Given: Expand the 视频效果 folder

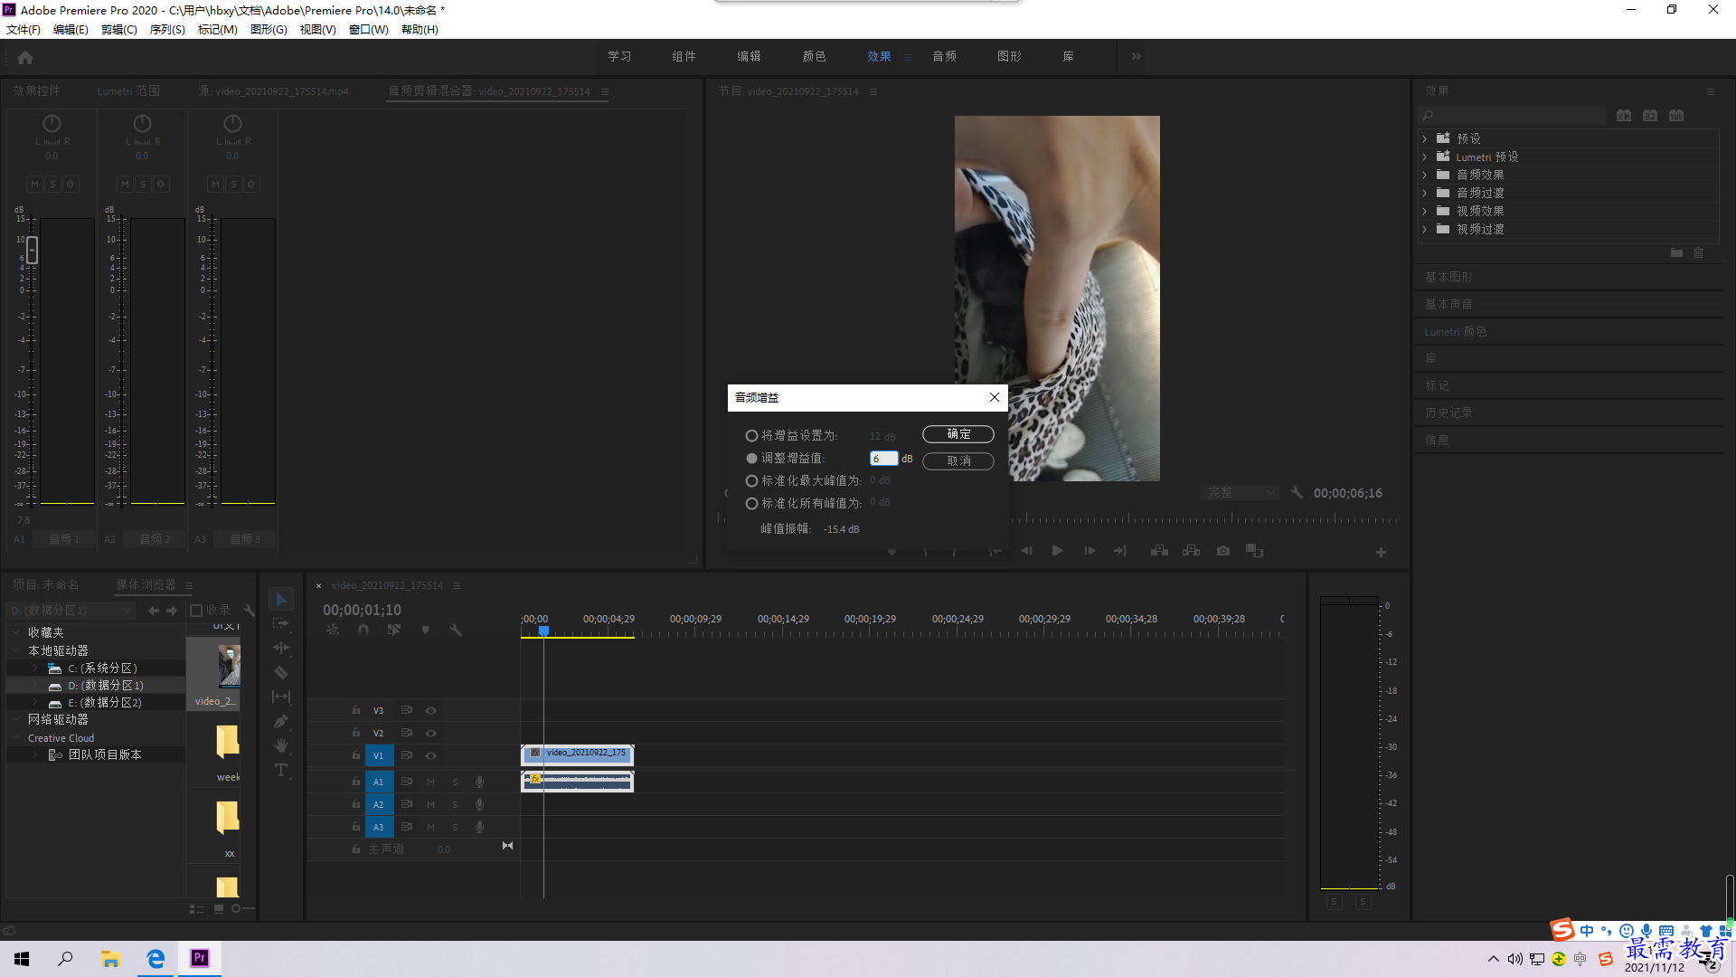Looking at the screenshot, I should pyautogui.click(x=1425, y=211).
